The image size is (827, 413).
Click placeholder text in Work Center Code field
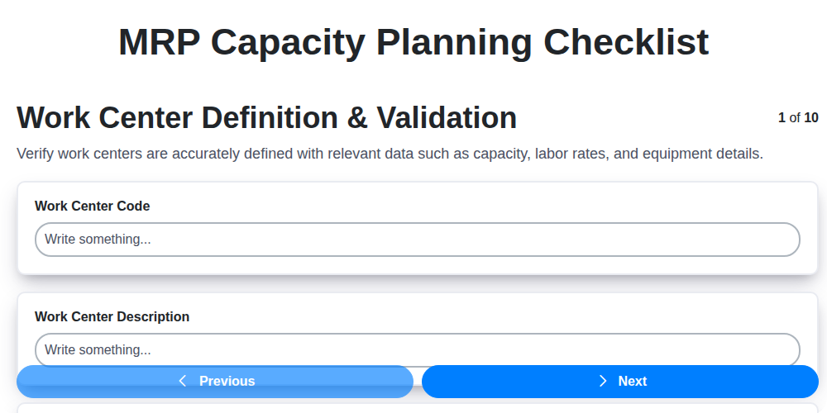click(98, 240)
